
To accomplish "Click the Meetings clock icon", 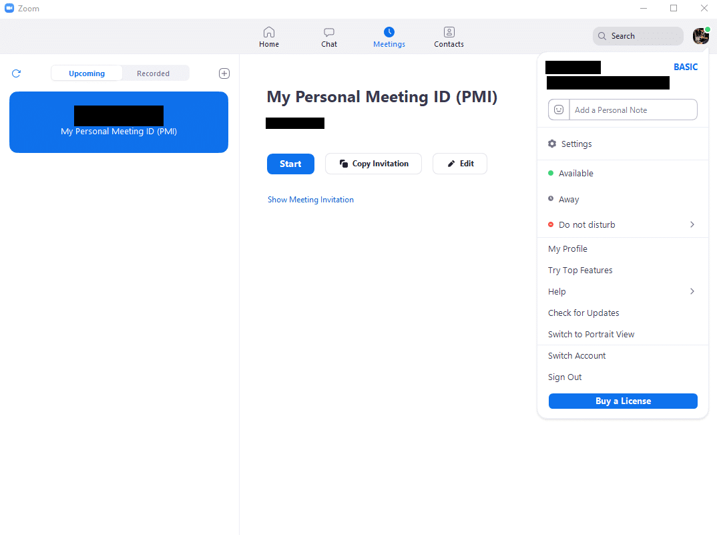I will point(389,32).
